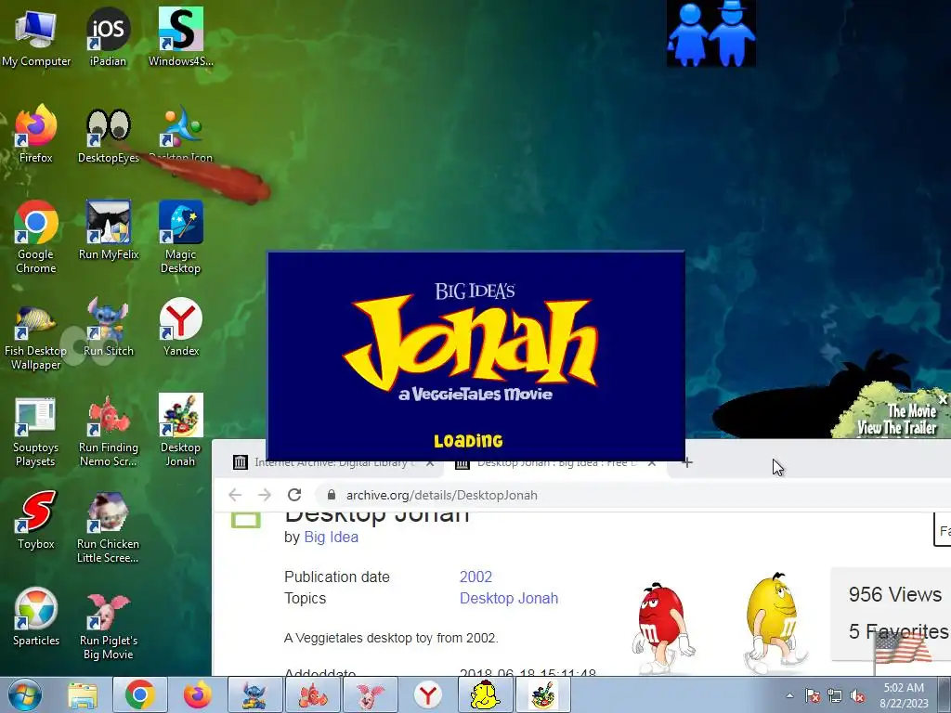Select the Toybox desktop icon
951x713 pixels.
click(x=36, y=520)
